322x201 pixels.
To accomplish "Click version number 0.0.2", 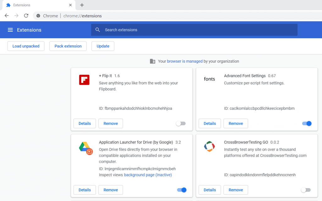I will [x=275, y=142].
